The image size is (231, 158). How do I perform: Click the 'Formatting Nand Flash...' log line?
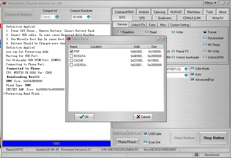25,94
